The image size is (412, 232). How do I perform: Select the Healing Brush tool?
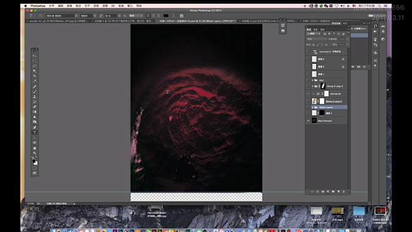(34, 86)
